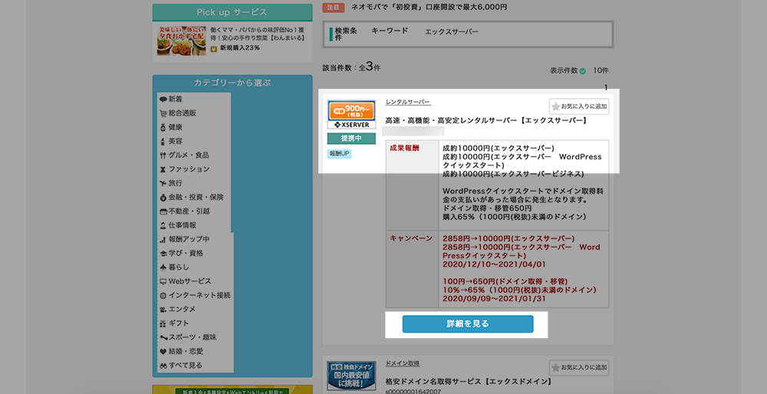Image resolution: width=767 pixels, height=394 pixels.
Task: Select the 金融・投資・保険 money bag icon
Action: click(x=163, y=198)
